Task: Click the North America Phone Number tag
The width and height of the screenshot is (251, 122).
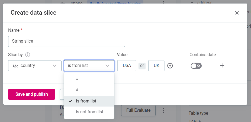Action: tap(115, 3)
